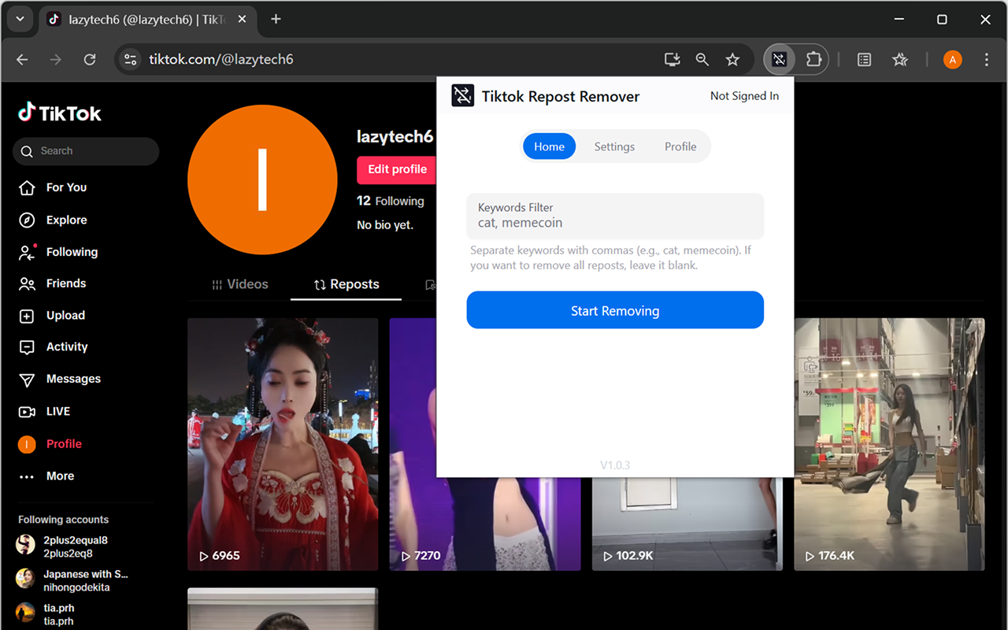Screen dimensions: 1008x630
Task: Click the TikTok logo
Action: click(59, 112)
